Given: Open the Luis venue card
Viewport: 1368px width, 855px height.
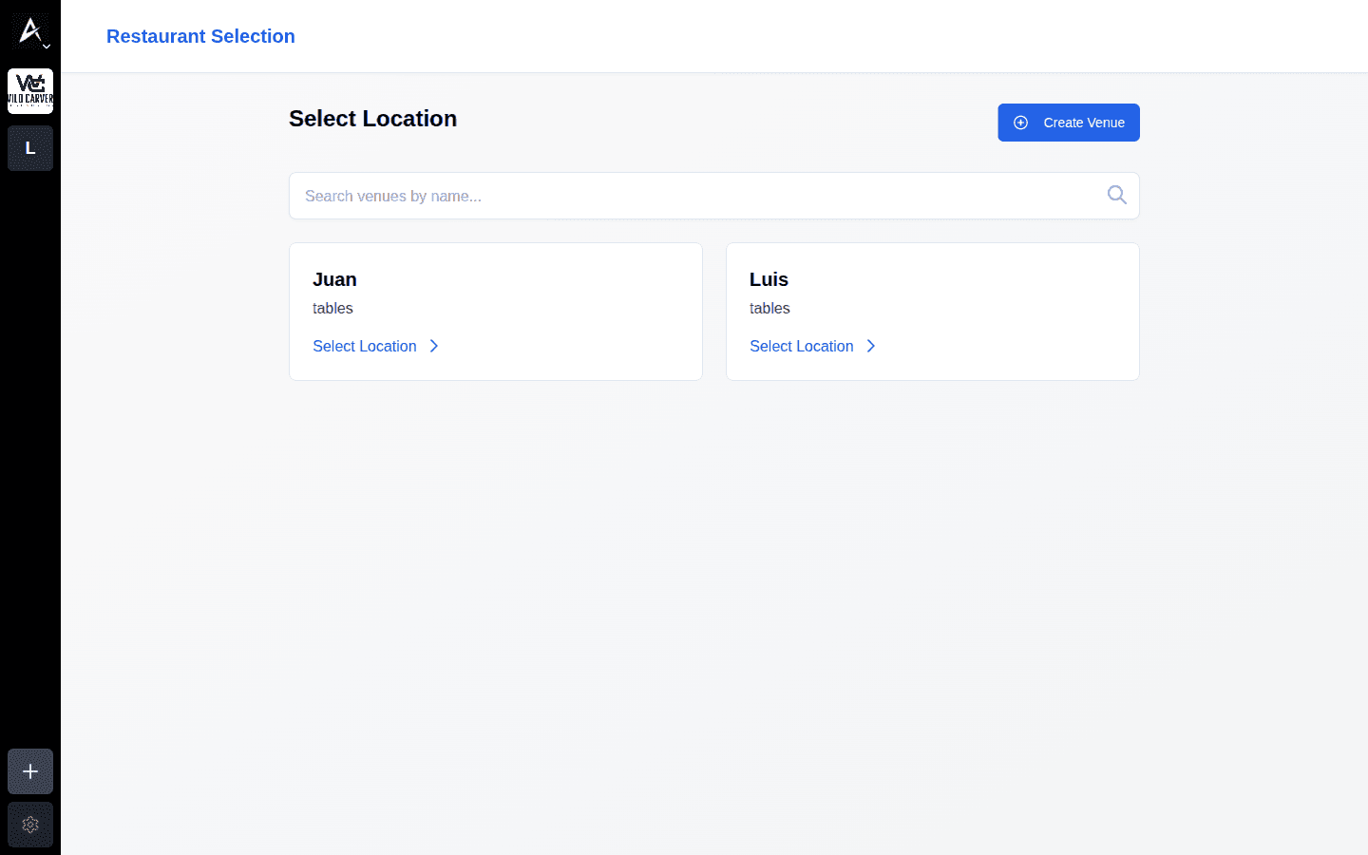Looking at the screenshot, I should [x=933, y=312].
